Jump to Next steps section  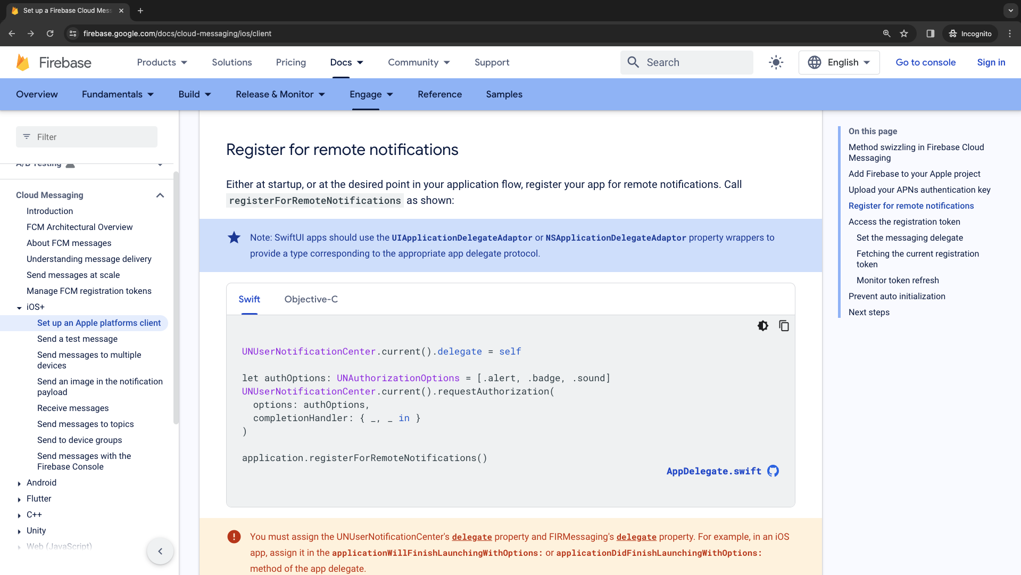click(869, 313)
